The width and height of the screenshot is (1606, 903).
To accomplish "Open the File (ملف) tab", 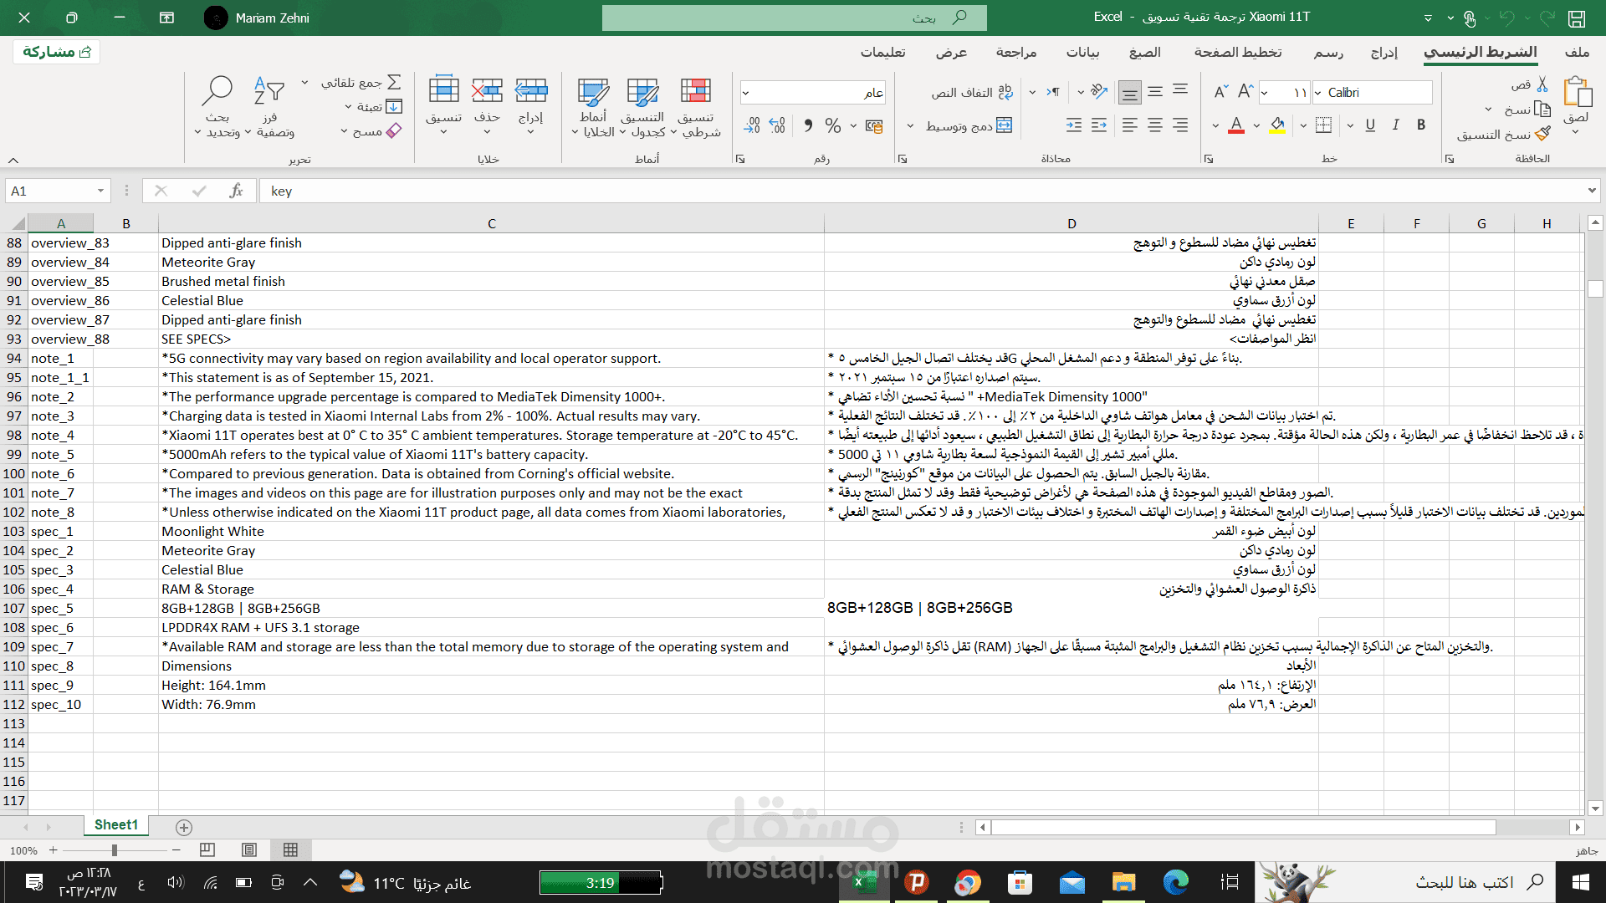I will pyautogui.click(x=1577, y=52).
